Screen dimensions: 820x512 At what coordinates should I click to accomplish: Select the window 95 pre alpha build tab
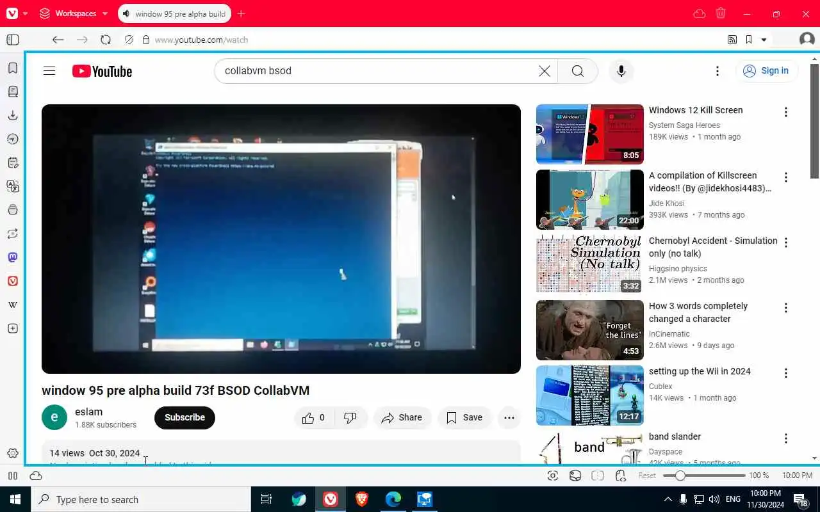[174, 13]
